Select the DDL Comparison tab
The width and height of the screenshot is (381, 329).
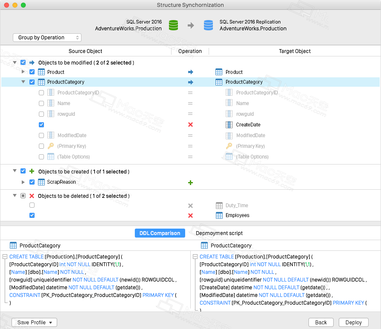pos(160,233)
